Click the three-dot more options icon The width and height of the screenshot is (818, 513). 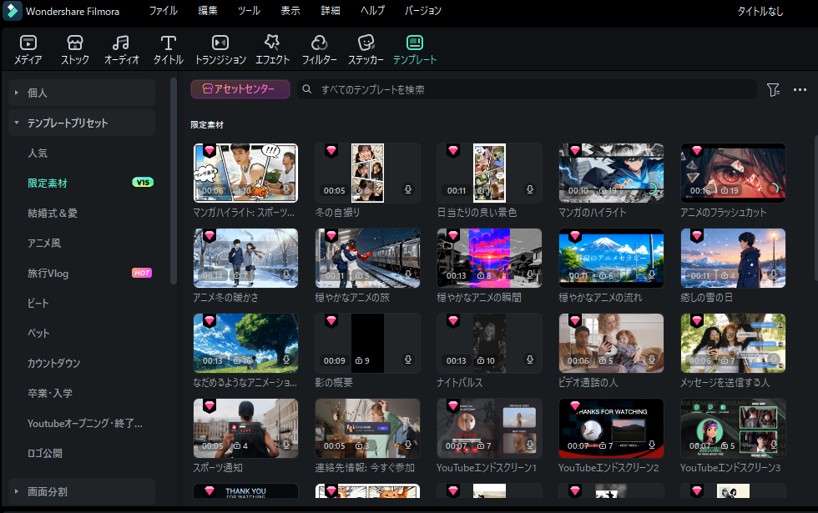799,89
